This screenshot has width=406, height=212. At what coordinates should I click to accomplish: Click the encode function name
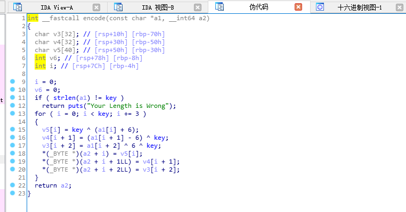point(94,18)
